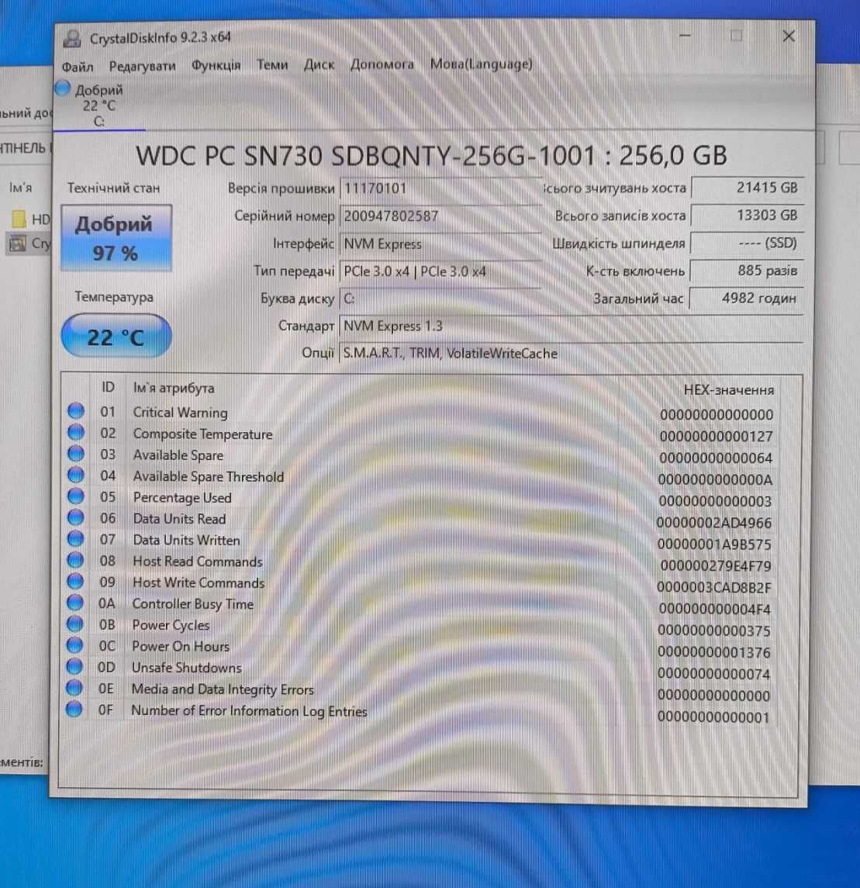Click the status orb for Critical Warning
This screenshot has width=860, height=888.
click(x=76, y=411)
